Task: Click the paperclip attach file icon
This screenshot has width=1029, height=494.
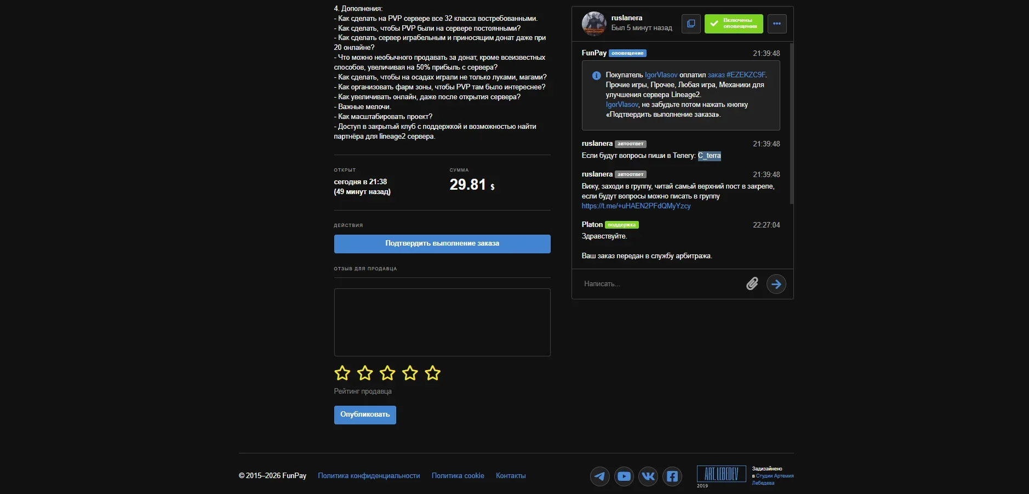Action: click(752, 283)
